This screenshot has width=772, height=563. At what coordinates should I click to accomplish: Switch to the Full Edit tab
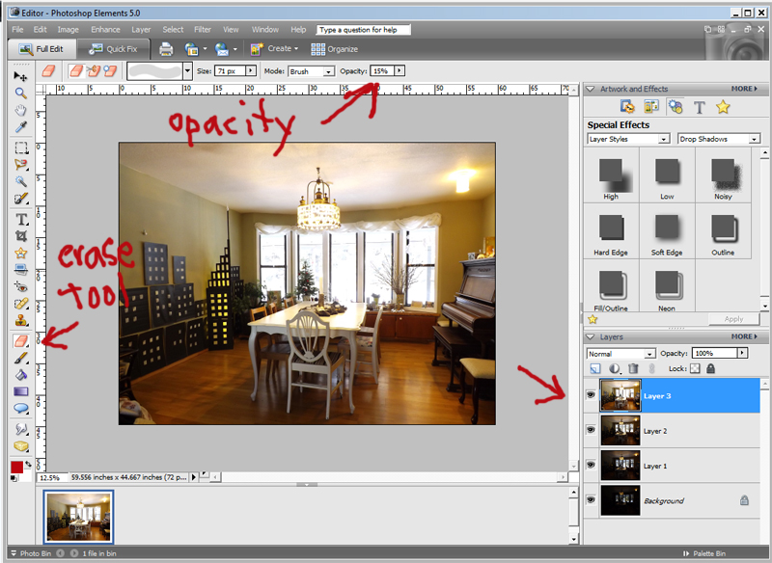pos(41,48)
